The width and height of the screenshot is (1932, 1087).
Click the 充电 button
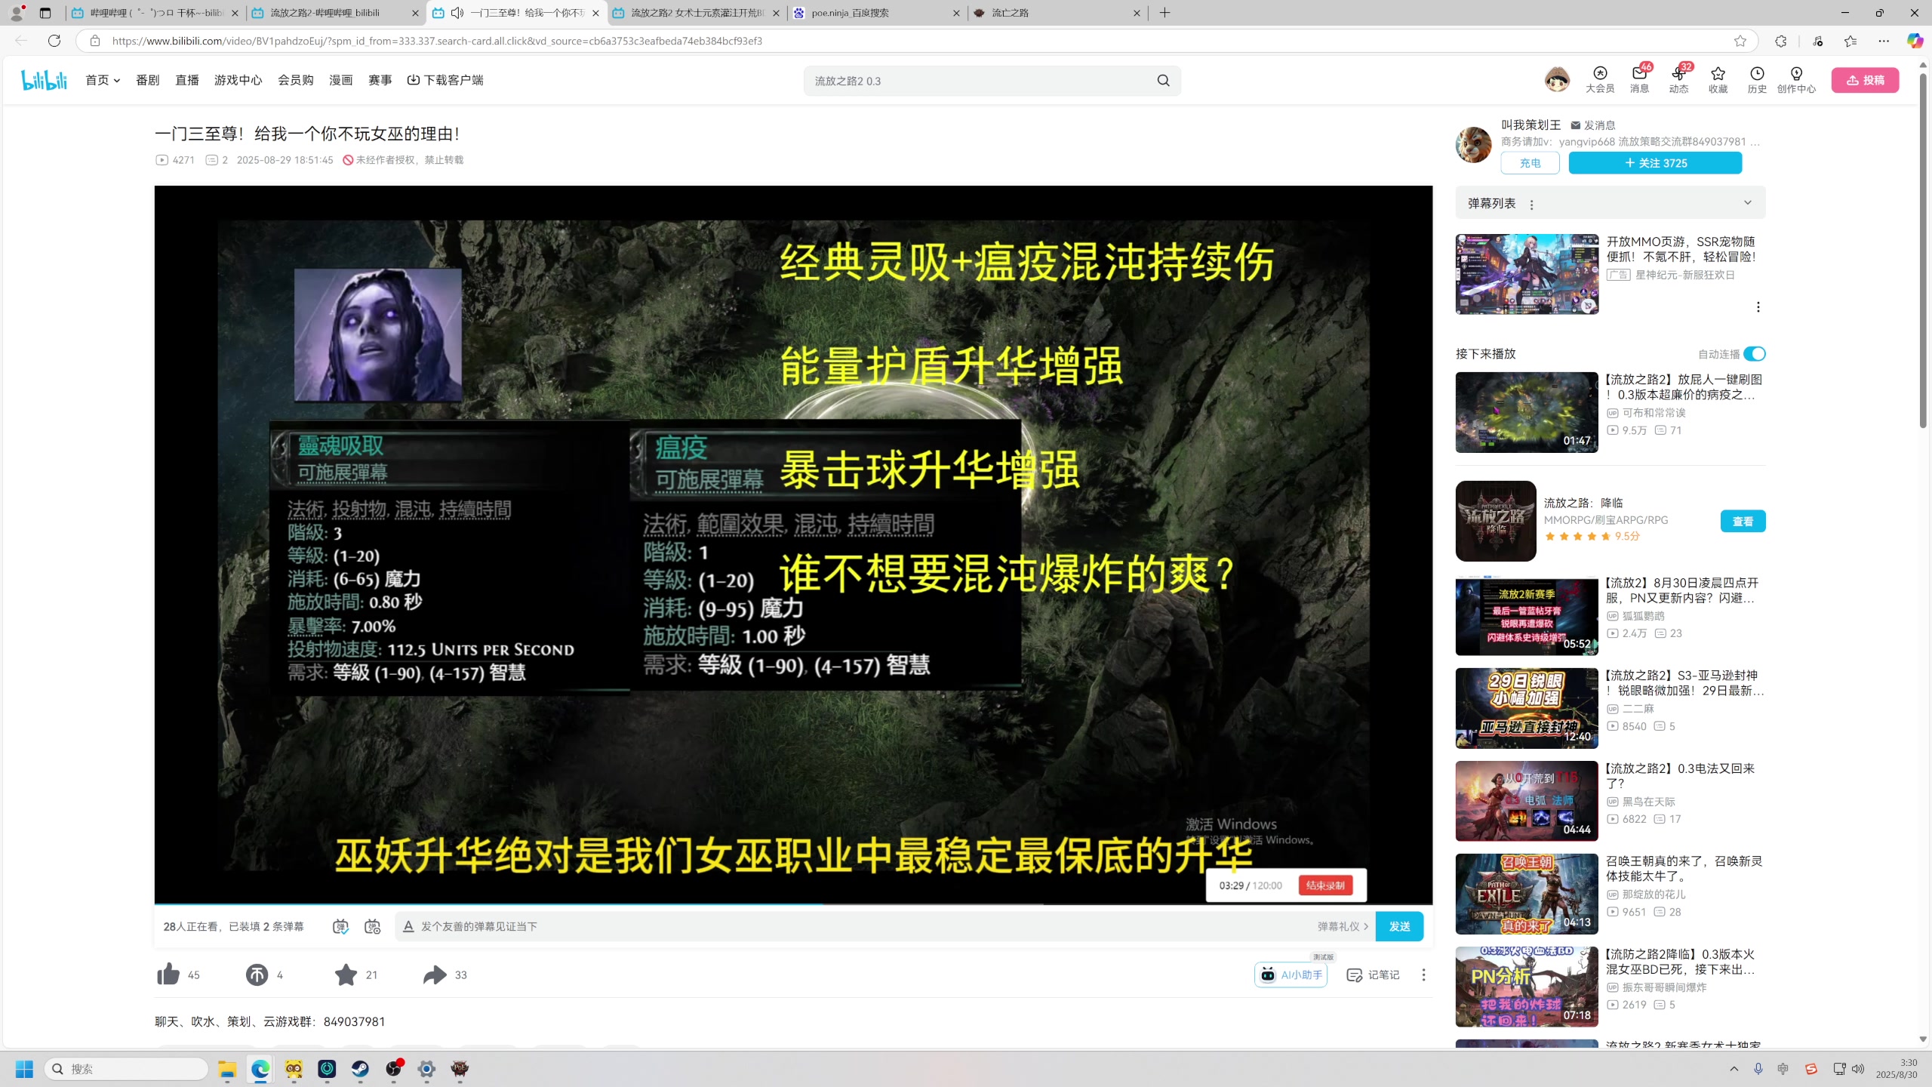1530,163
